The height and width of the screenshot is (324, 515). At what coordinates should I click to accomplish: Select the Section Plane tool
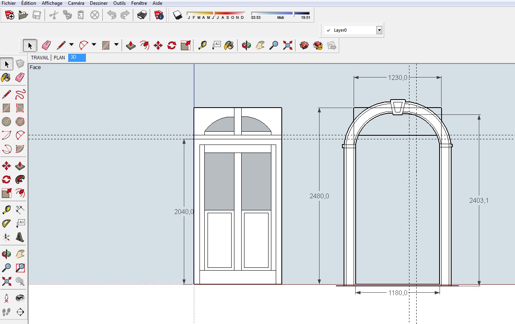pos(20,312)
